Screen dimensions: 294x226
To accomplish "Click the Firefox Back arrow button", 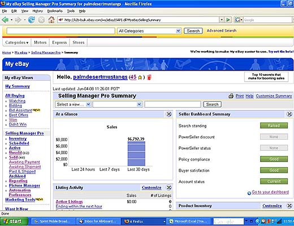I will (x=5, y=20).
